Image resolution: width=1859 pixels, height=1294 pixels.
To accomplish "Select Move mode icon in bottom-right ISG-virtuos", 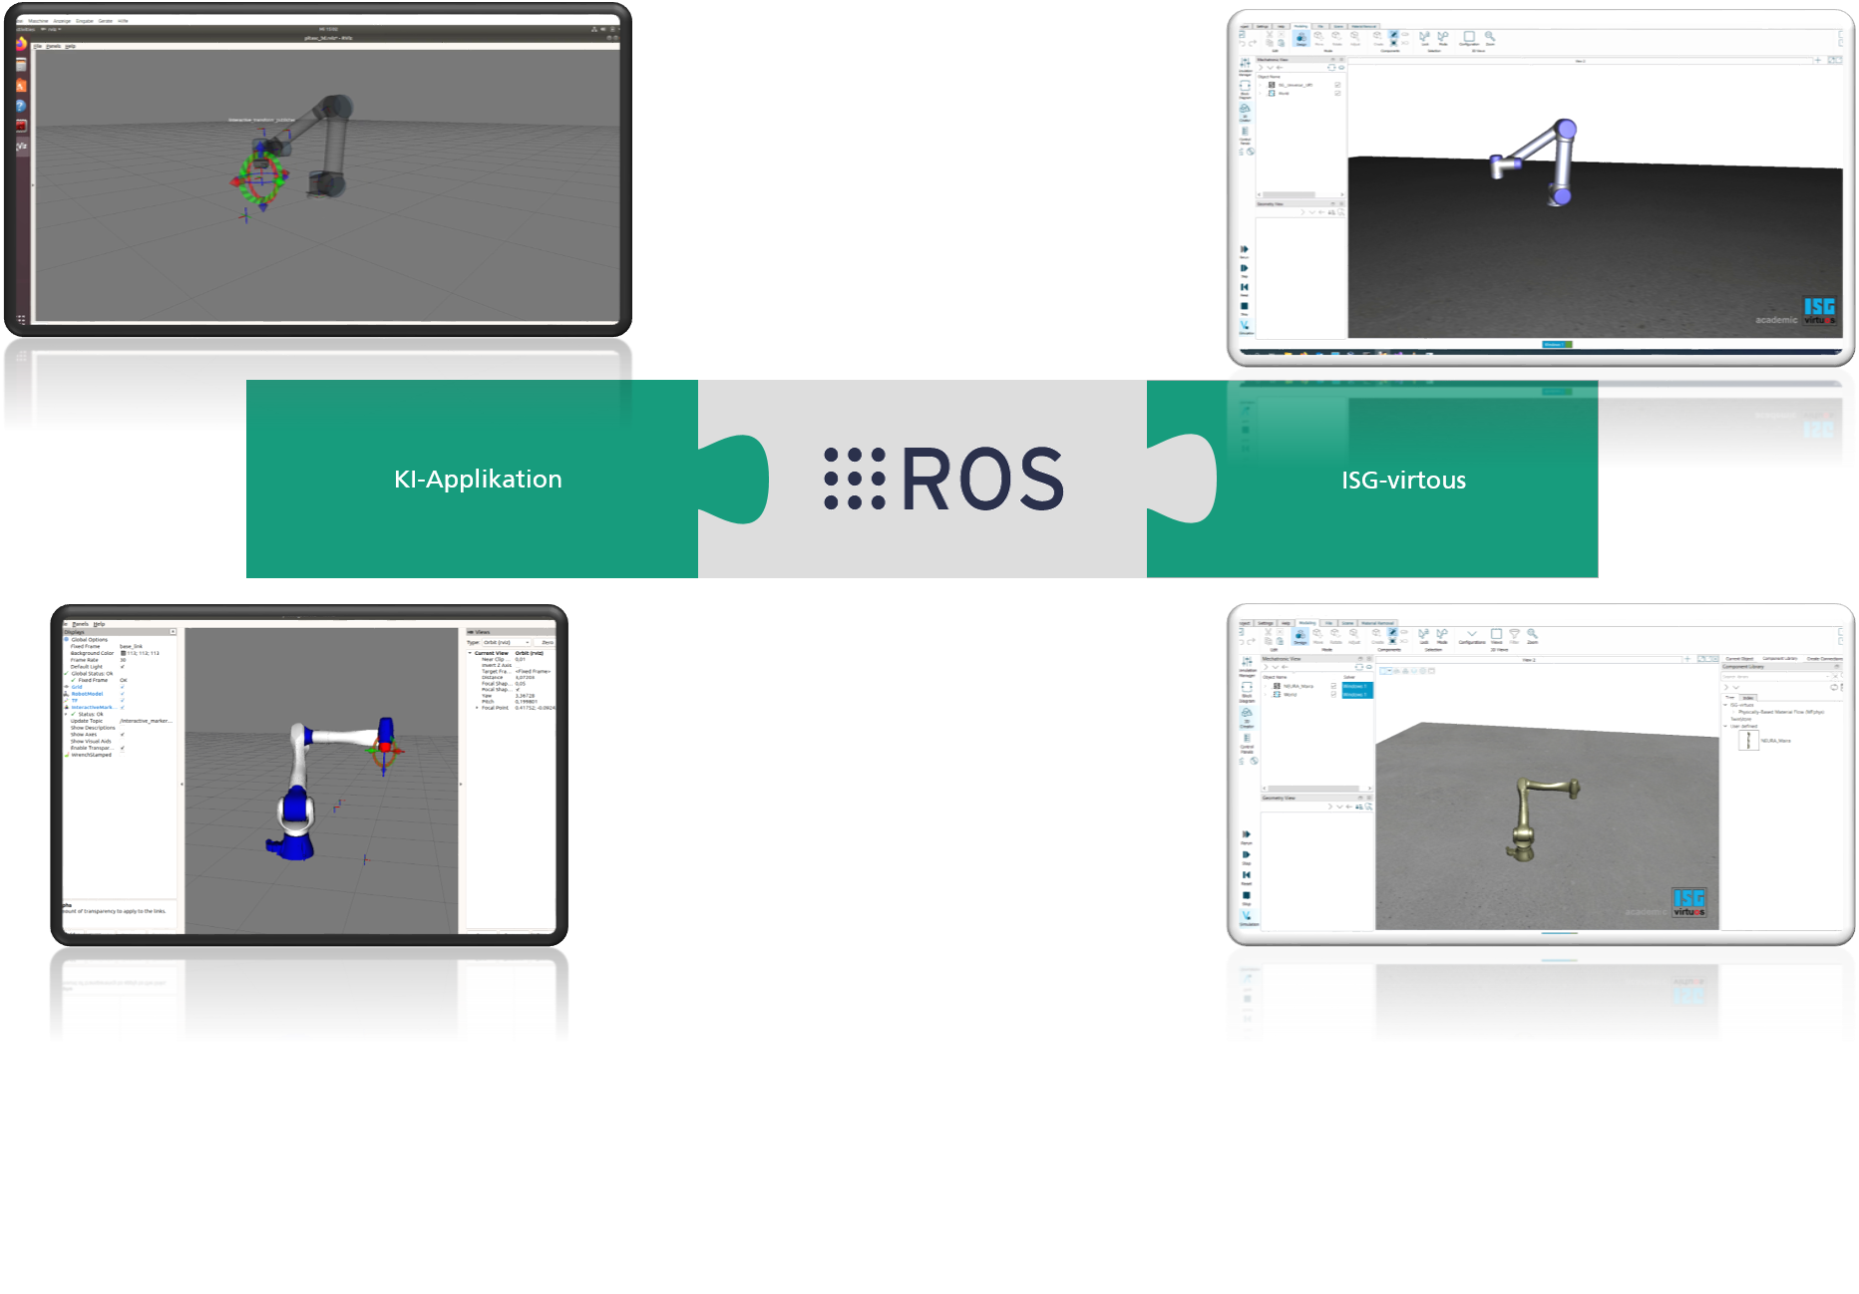I will coord(1318,637).
